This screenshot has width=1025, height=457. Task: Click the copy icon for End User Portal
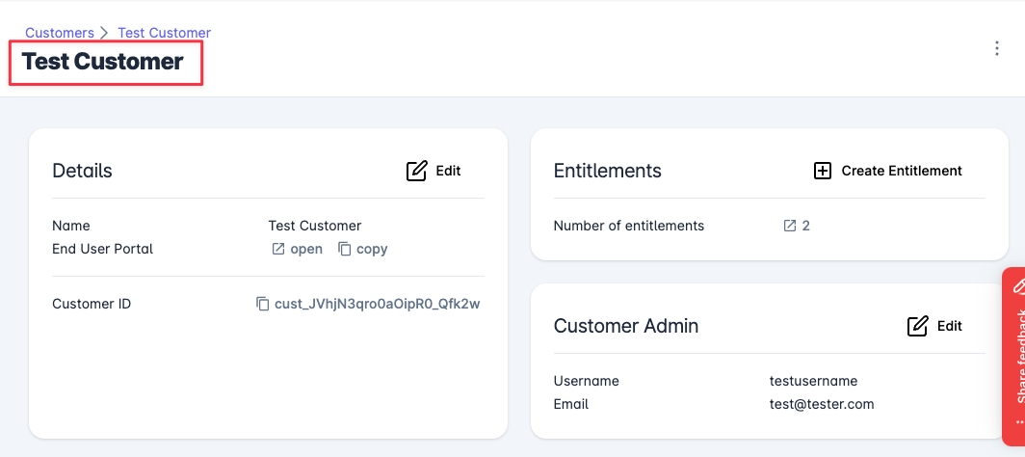click(345, 249)
